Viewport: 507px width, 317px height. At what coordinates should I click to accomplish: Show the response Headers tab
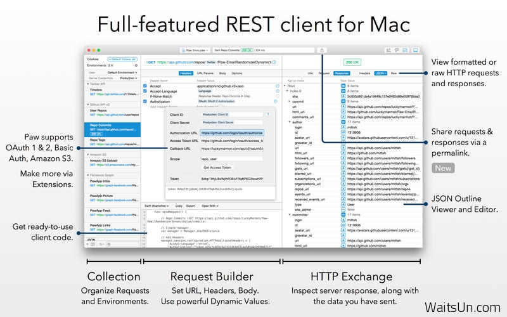(364, 74)
